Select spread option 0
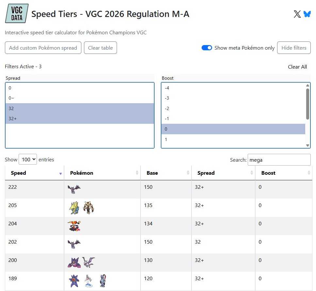316x291 pixels. (x=80, y=88)
